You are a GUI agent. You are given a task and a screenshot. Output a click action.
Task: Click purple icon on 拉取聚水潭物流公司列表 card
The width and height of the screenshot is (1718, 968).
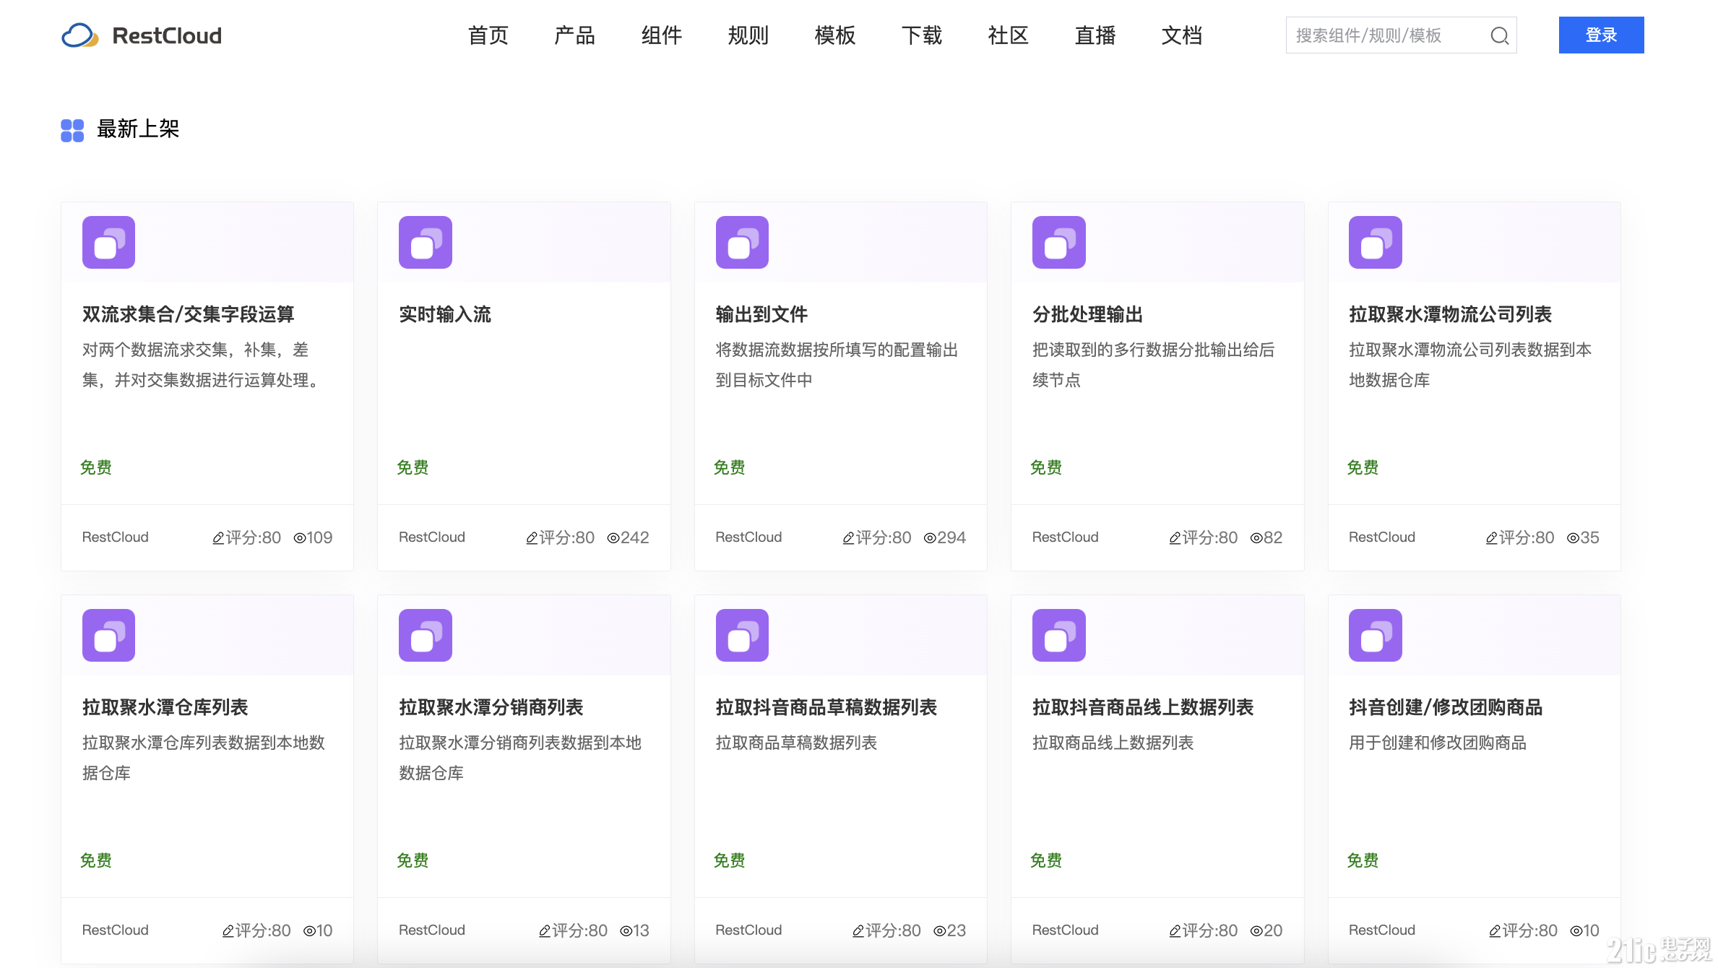1376,242
